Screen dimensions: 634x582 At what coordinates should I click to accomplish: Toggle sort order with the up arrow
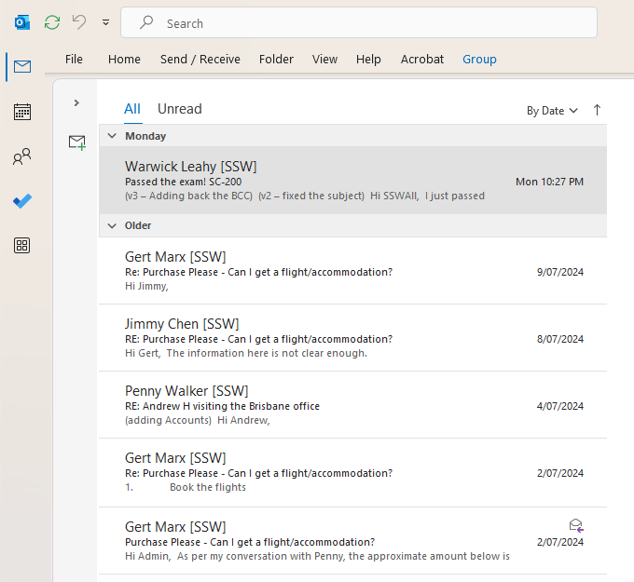(597, 110)
